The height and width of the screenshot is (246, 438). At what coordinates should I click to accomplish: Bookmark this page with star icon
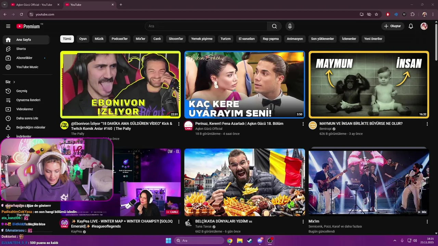pyautogui.click(x=376, y=14)
